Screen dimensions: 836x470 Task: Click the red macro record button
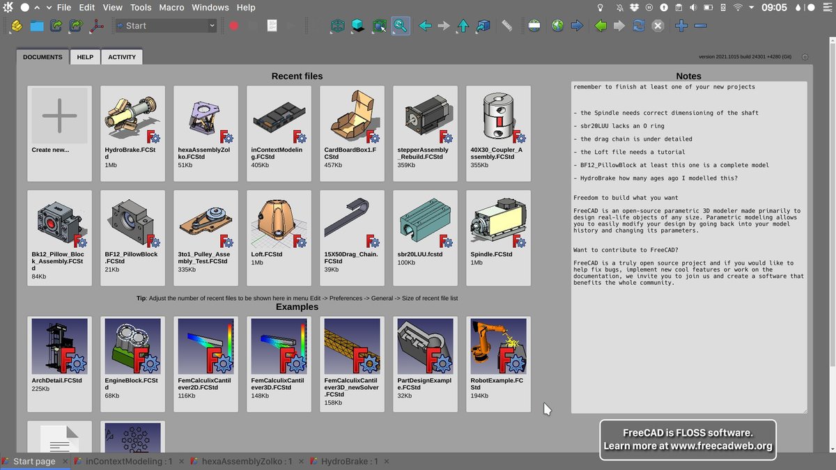[234, 26]
